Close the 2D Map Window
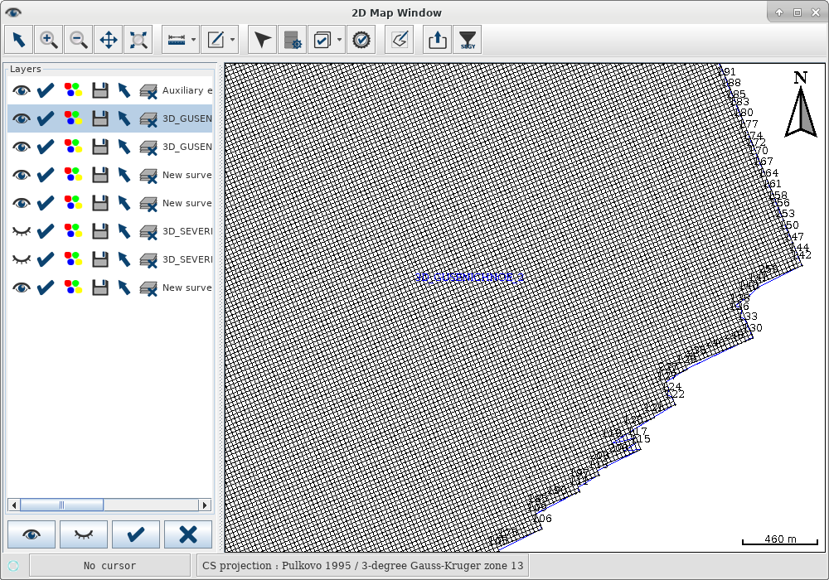This screenshot has height=580, width=829. [815, 12]
